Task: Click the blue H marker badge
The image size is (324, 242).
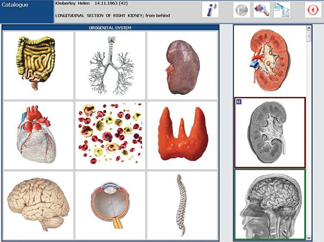Action: (238, 102)
